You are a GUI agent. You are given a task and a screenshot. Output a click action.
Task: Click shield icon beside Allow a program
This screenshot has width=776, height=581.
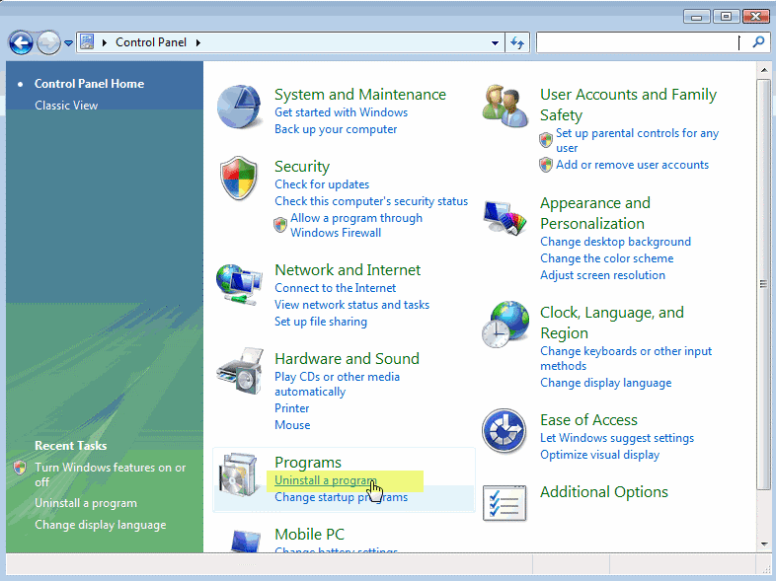click(280, 225)
